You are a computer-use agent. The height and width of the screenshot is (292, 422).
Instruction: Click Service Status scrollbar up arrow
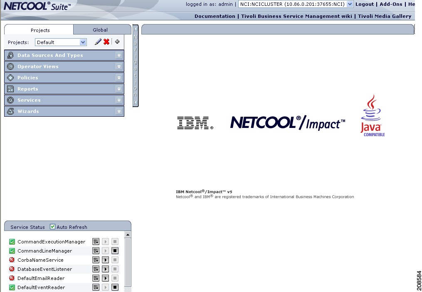pos(128,235)
